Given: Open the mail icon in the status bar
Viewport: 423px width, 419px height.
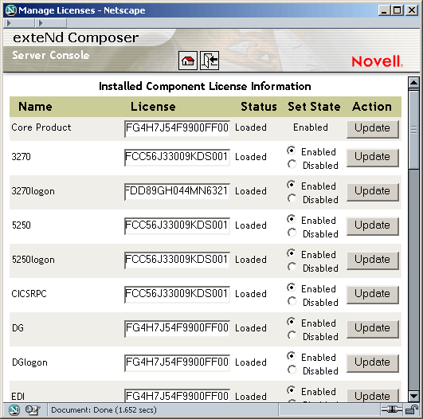Looking at the screenshot, I should 33,410.
